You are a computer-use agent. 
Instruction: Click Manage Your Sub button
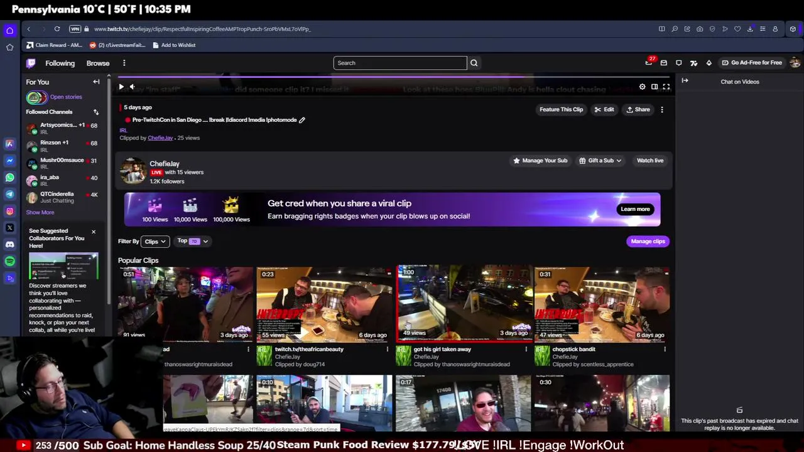(x=540, y=161)
